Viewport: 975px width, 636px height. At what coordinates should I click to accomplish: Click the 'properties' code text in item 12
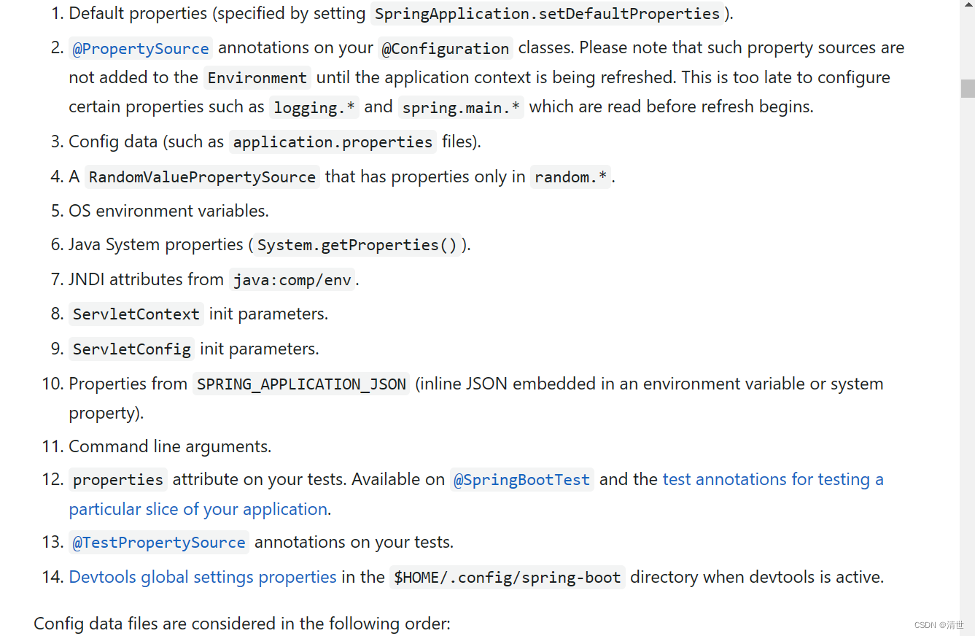pos(118,480)
